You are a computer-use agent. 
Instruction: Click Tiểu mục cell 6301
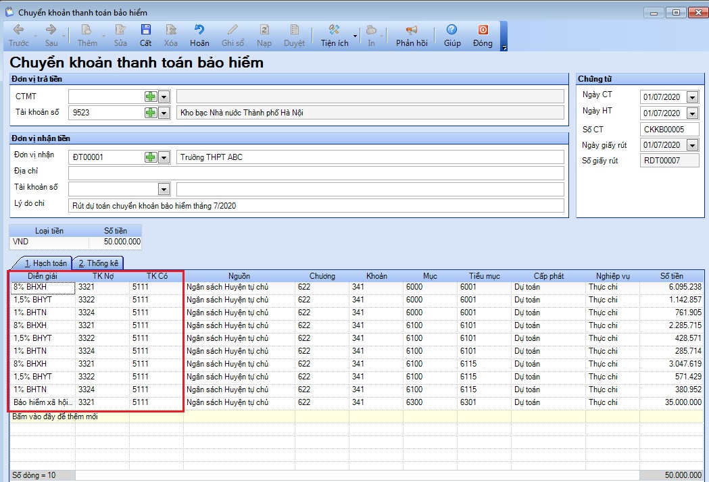click(x=485, y=402)
